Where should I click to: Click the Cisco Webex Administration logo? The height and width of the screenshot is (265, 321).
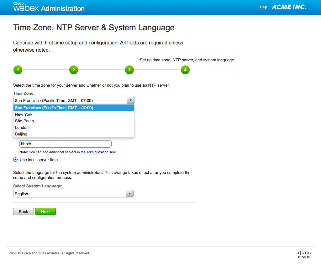click(49, 7)
